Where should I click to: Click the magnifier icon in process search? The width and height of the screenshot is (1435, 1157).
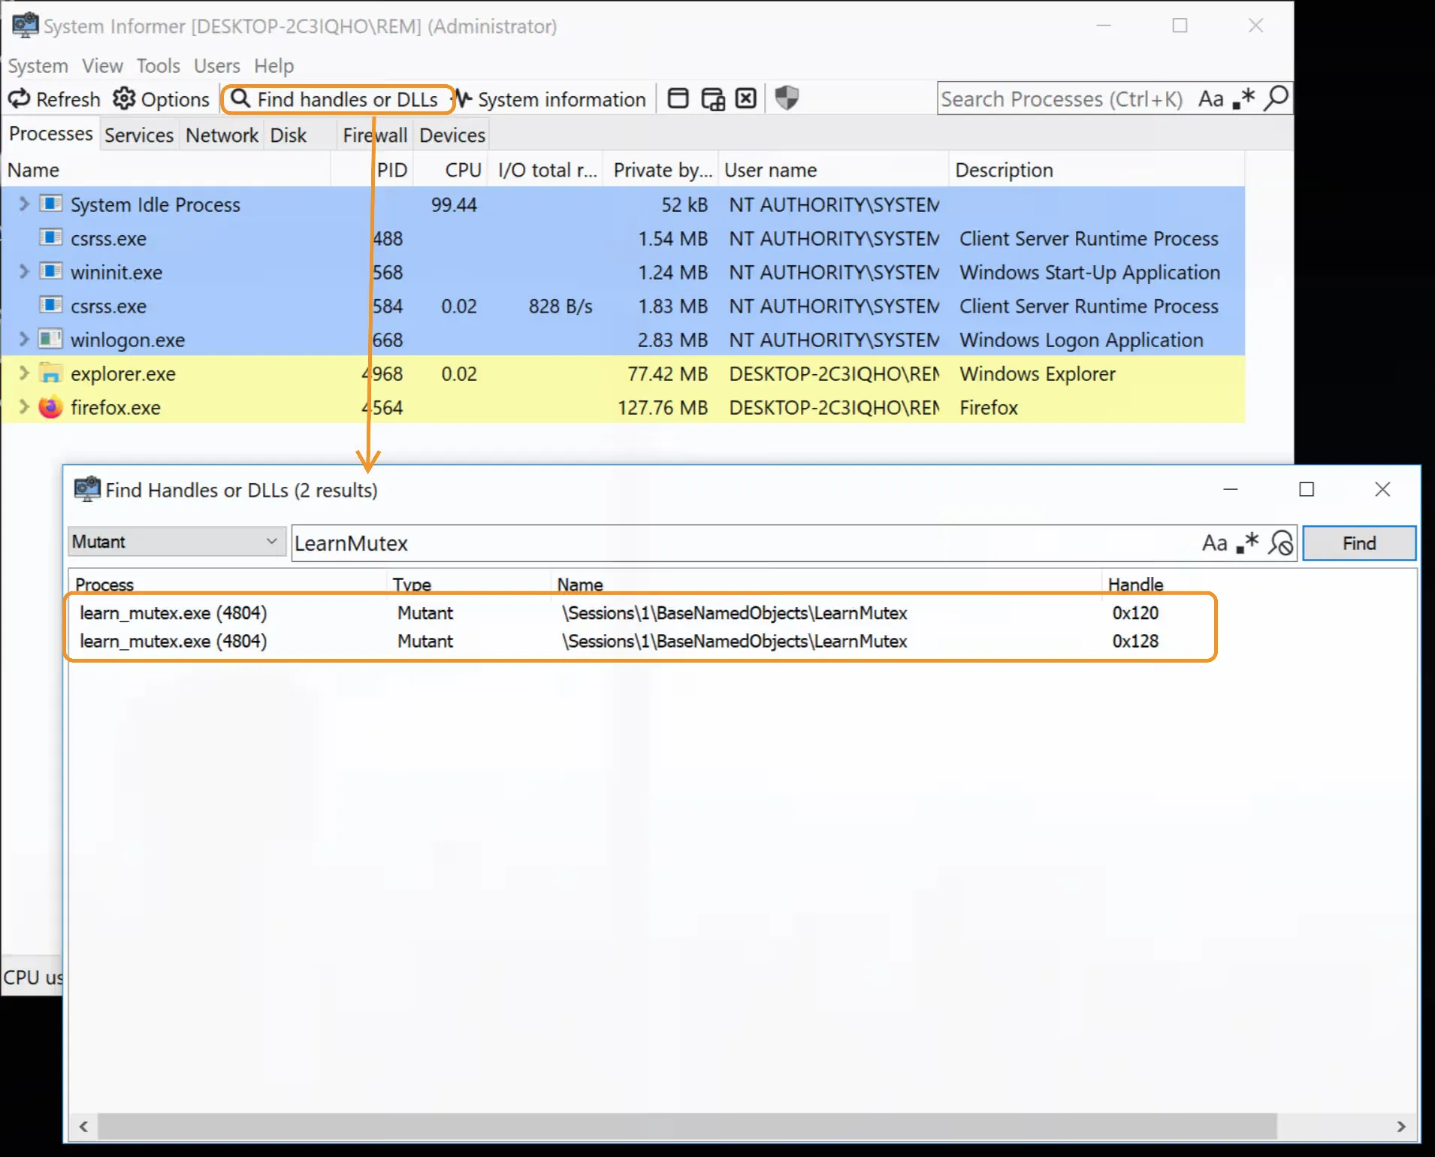[x=1276, y=98]
